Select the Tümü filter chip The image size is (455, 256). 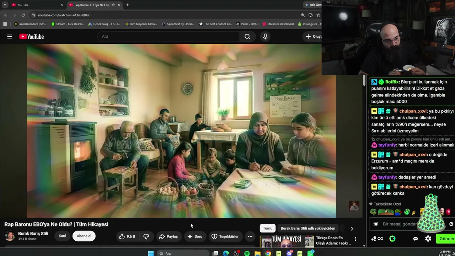click(268, 228)
